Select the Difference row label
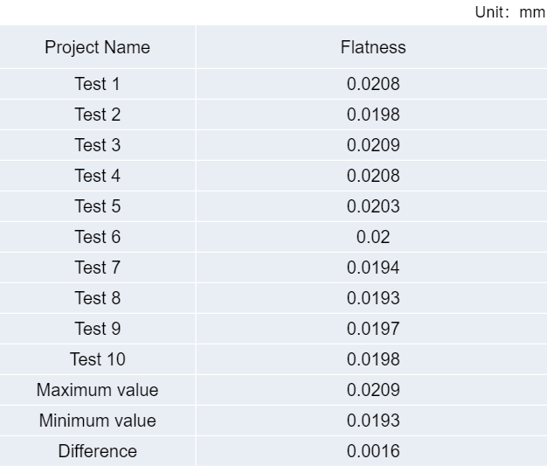Viewport: 547px width, 466px height. 97,451
